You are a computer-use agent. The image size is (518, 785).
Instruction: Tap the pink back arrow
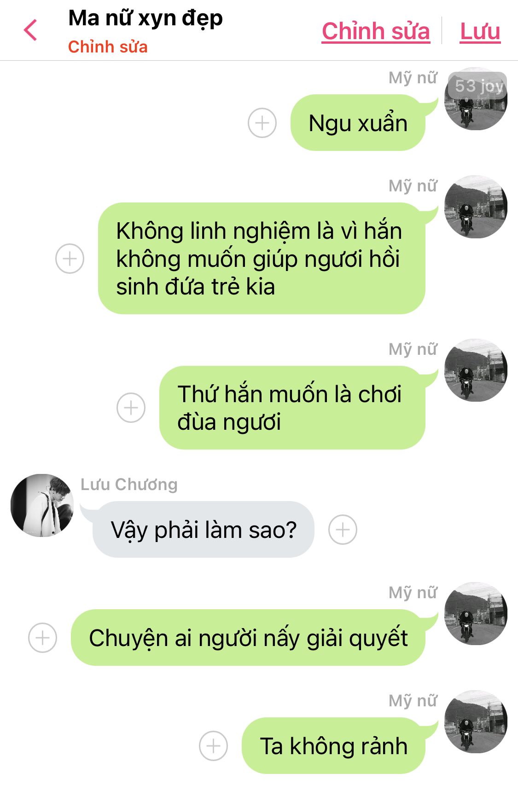coord(30,30)
